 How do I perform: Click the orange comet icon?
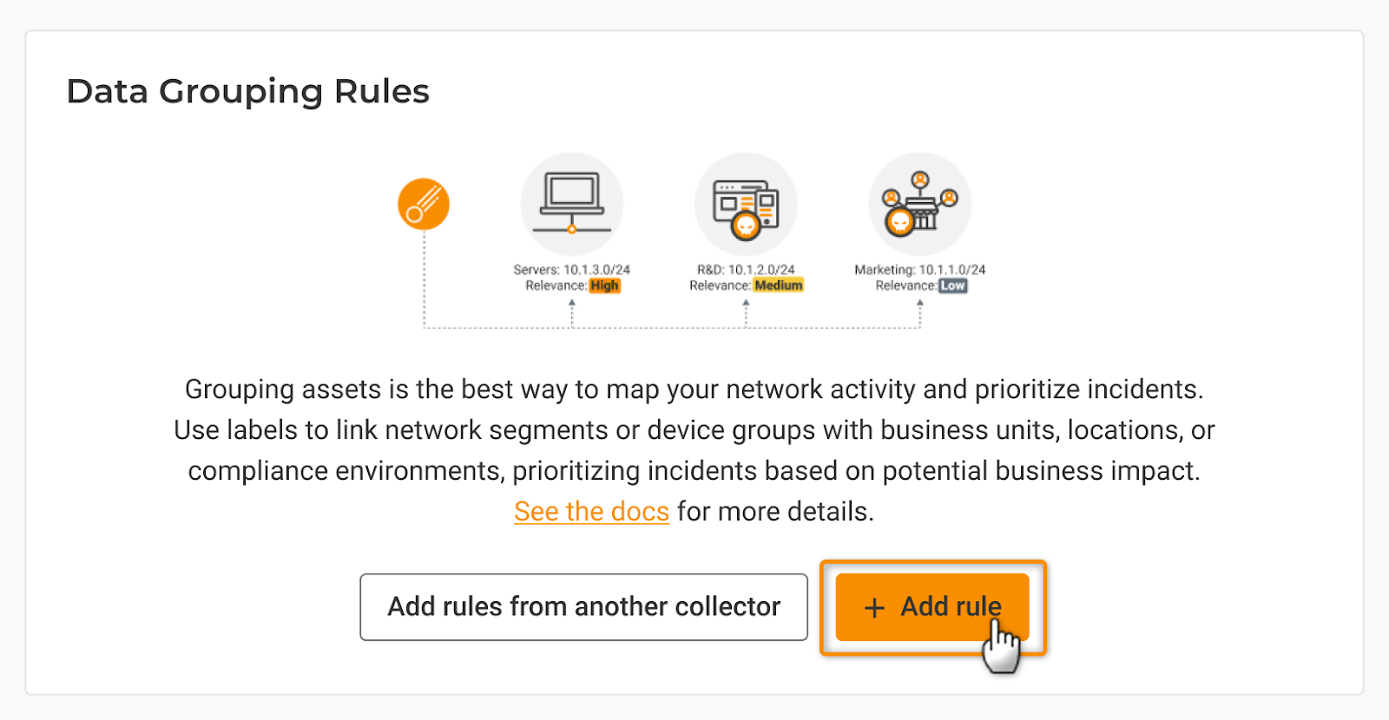coord(424,204)
